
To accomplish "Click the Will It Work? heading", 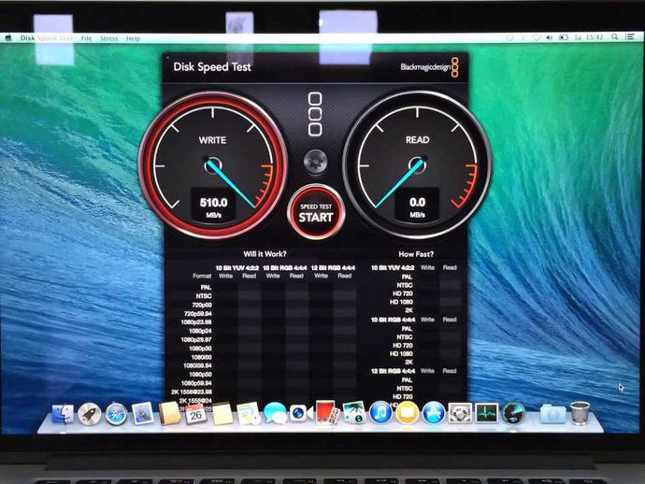I will [265, 254].
